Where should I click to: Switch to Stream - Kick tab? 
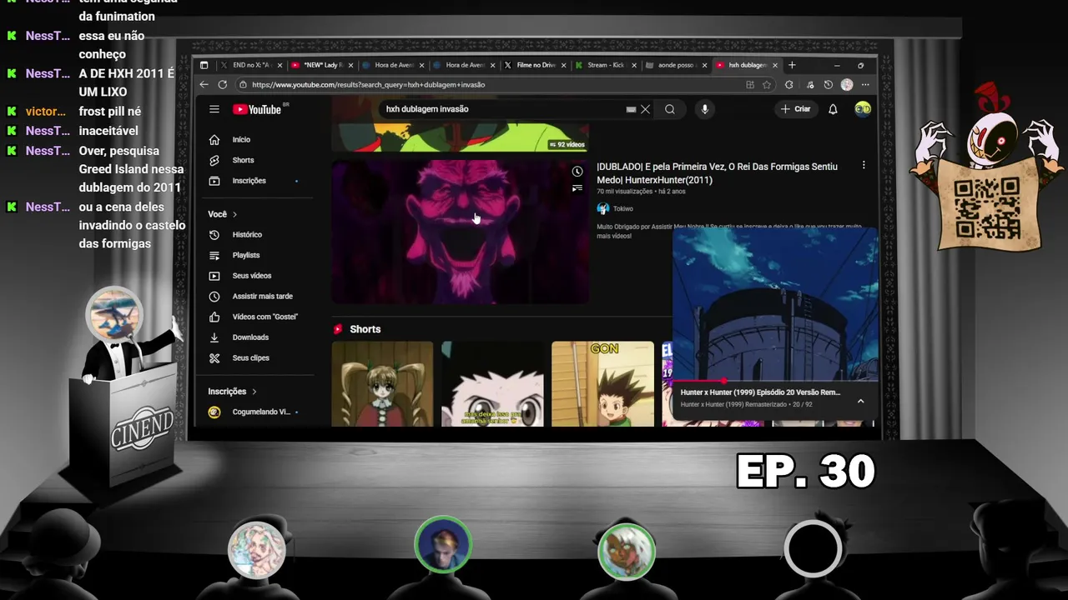coord(605,65)
